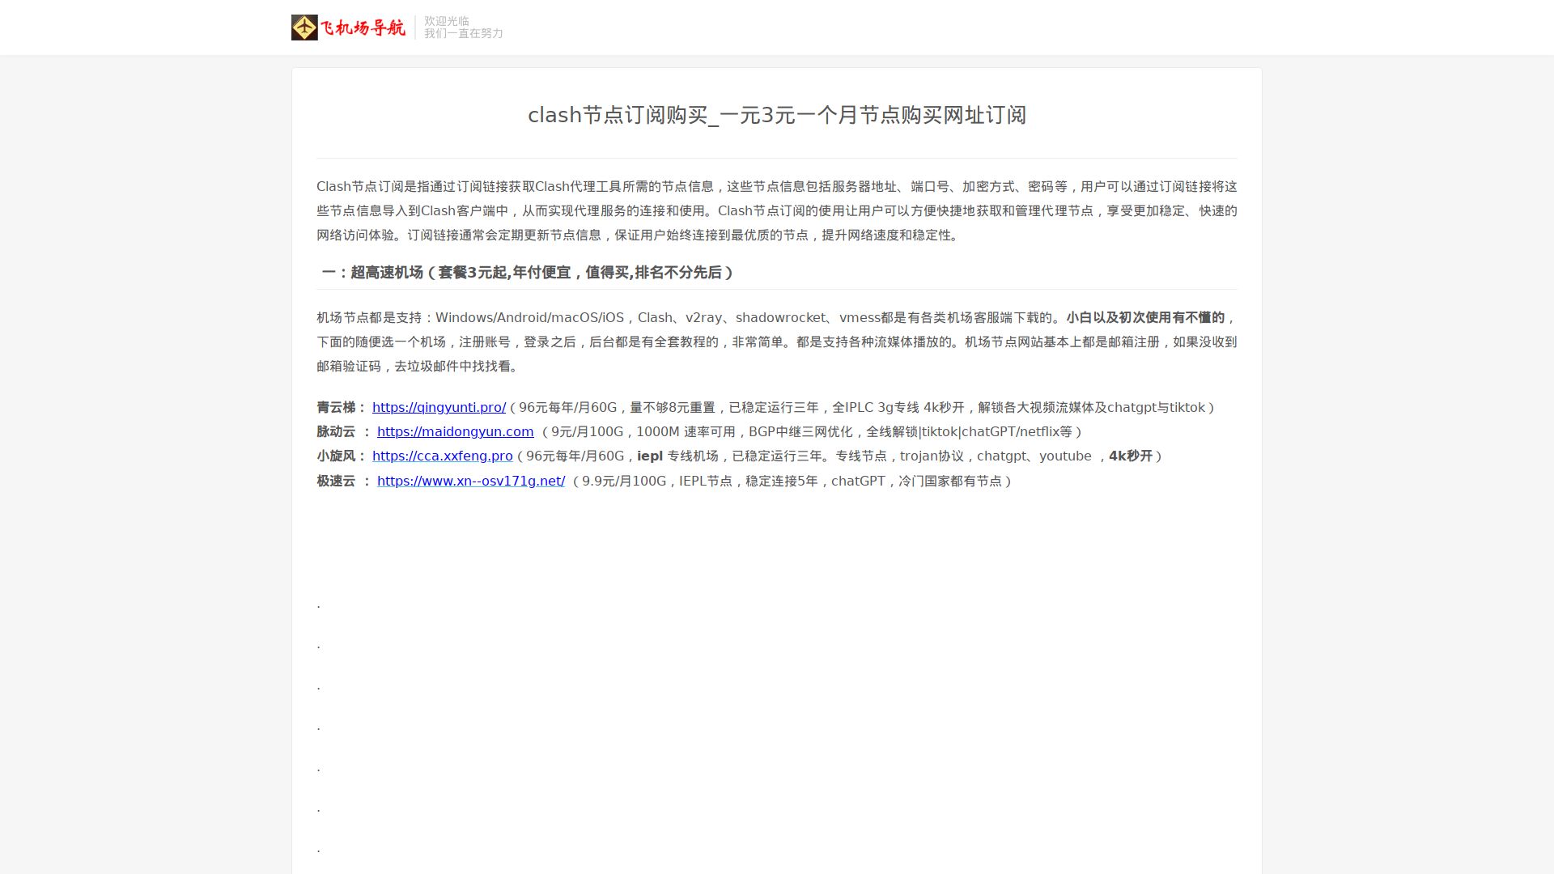Image resolution: width=1554 pixels, height=874 pixels.
Task: Click the 9.9元/月100G description text
Action: pos(792,482)
